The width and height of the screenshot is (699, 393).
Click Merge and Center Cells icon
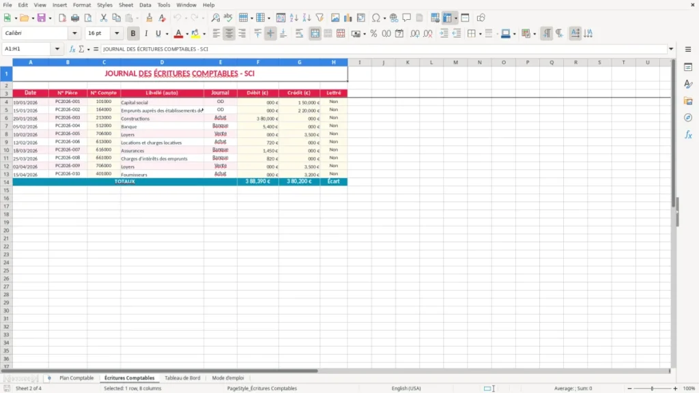pyautogui.click(x=315, y=33)
